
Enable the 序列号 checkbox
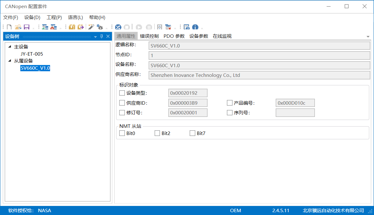(229, 112)
